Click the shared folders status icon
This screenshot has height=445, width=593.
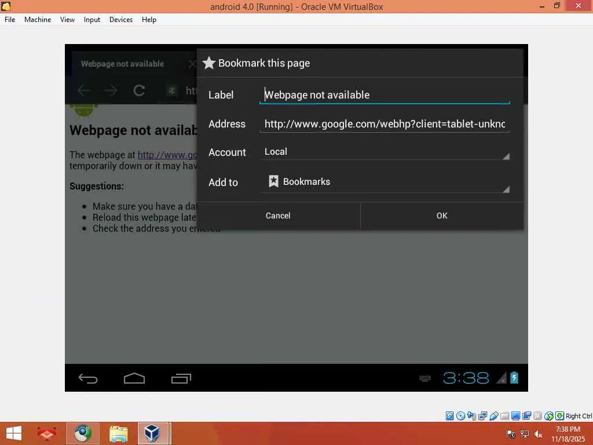pyautogui.click(x=504, y=416)
